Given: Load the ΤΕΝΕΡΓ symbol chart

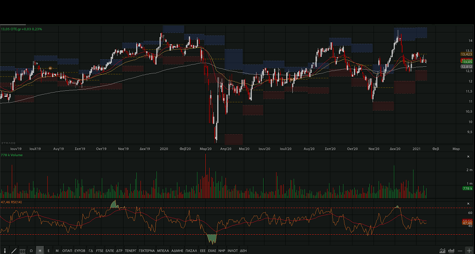Looking at the screenshot, I should (131, 251).
